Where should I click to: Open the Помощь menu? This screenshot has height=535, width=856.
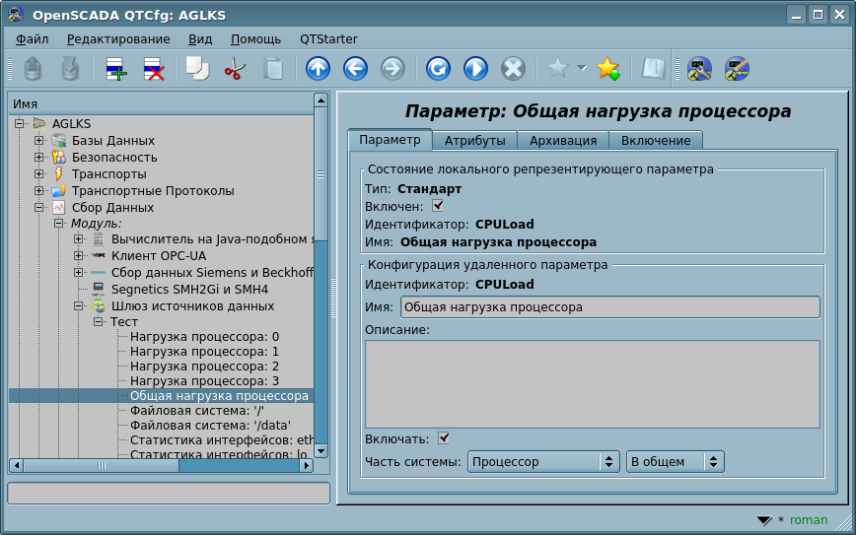click(x=255, y=39)
